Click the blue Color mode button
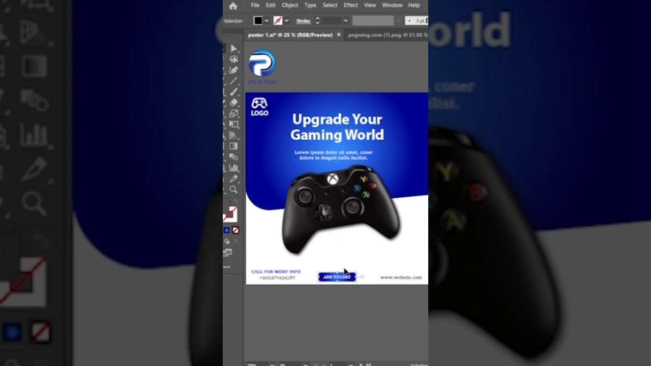651x366 pixels. (x=227, y=230)
